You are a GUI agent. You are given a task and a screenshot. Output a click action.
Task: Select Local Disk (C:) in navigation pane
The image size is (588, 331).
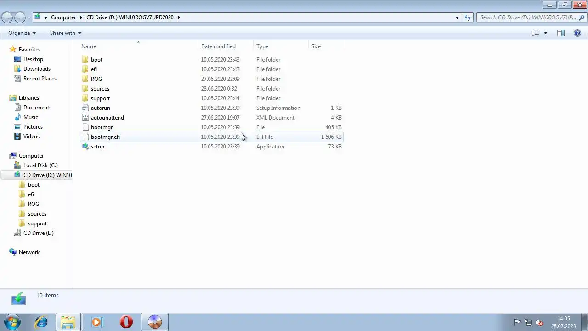40,165
